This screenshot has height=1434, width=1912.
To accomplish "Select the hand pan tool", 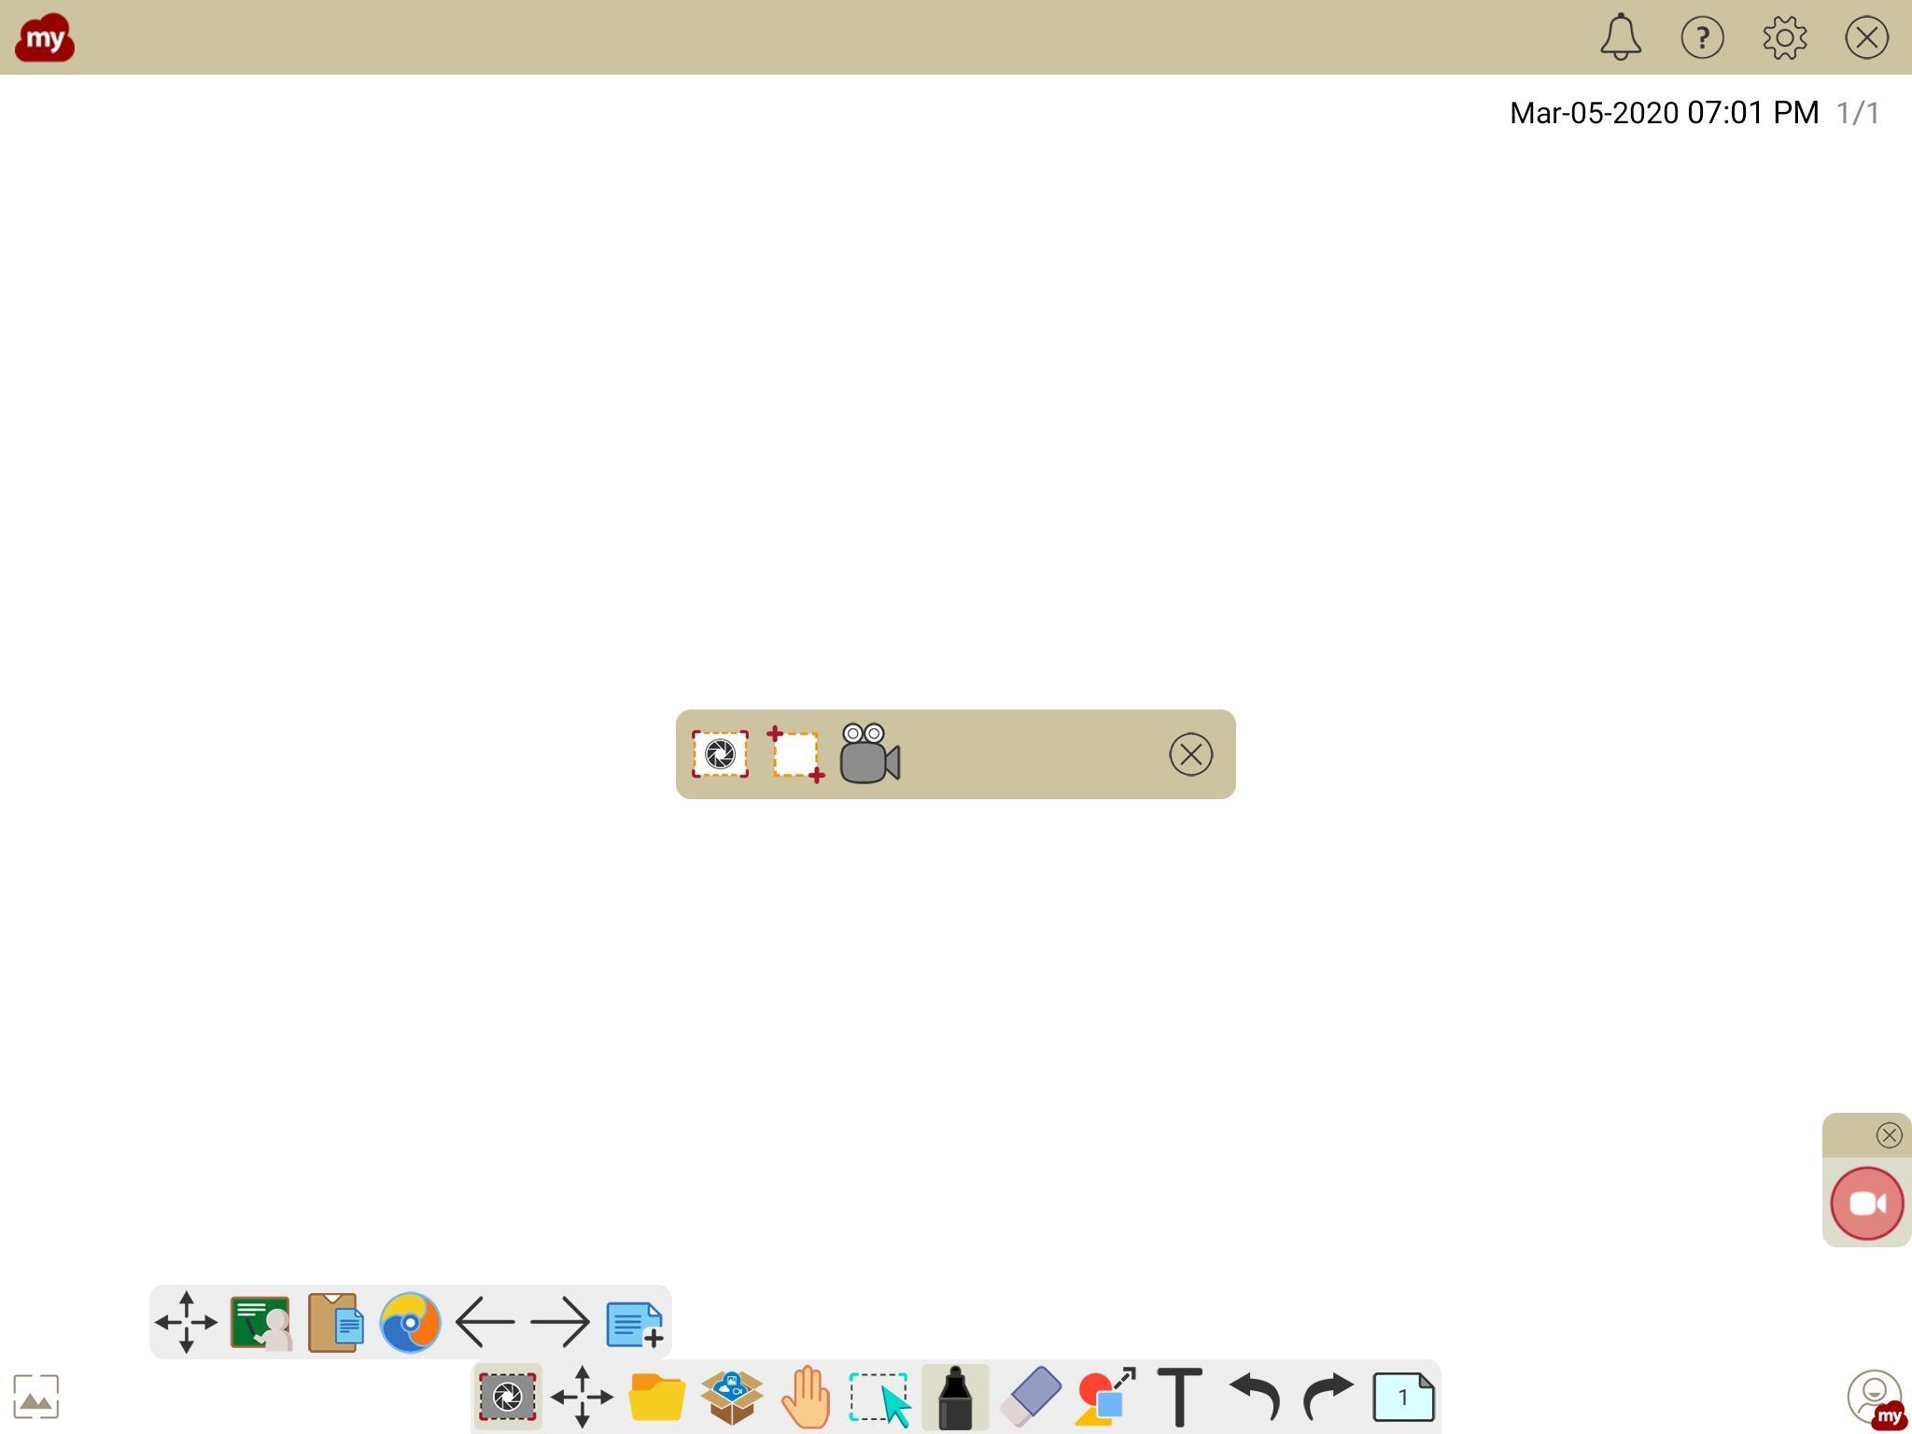I will point(806,1397).
